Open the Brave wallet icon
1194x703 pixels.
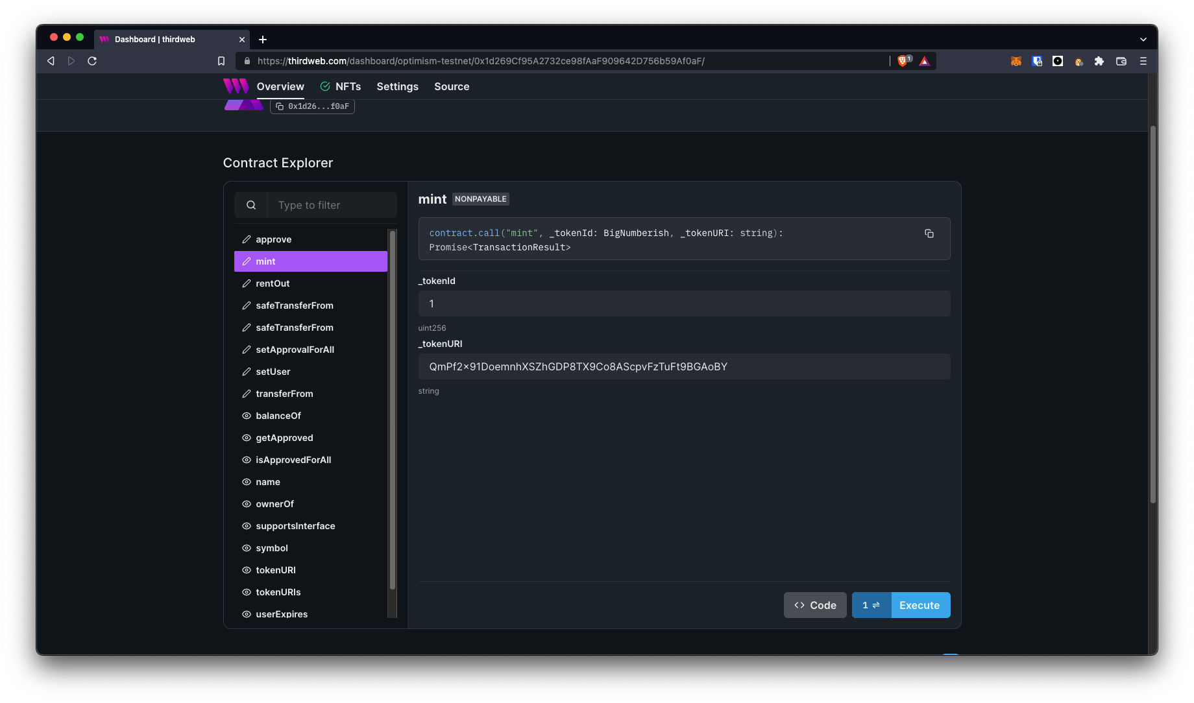pyautogui.click(x=1121, y=61)
